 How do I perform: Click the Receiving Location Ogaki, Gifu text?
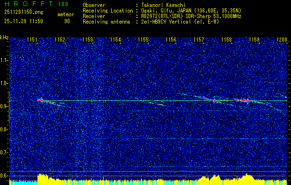pos(191,11)
